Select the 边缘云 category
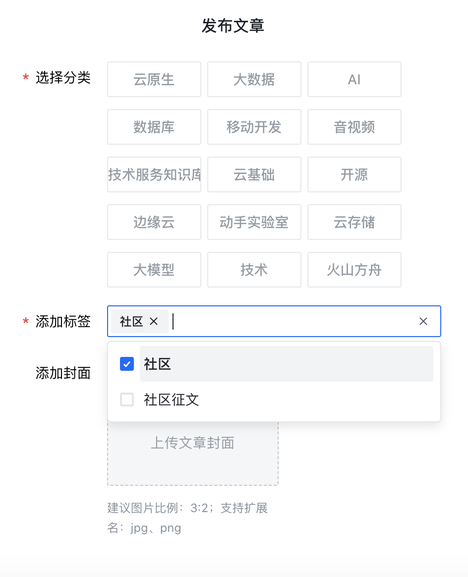Viewport: 468px width, 577px height. tap(154, 222)
